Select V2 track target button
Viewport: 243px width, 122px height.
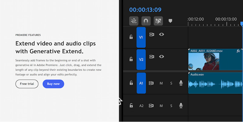[141, 59]
